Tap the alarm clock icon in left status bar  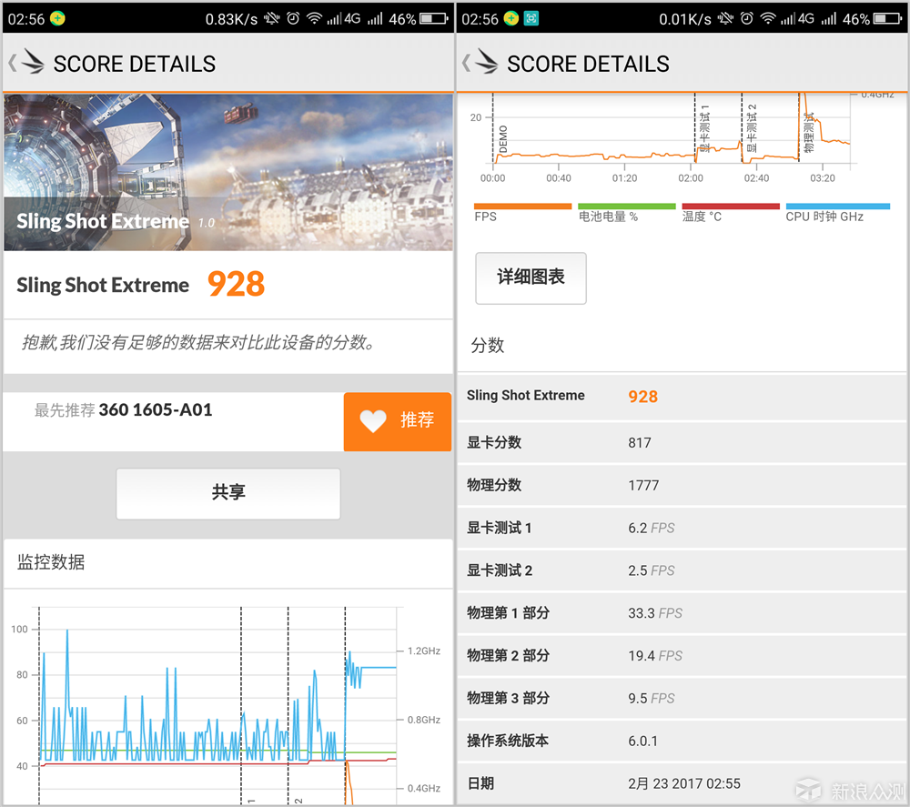pos(293,18)
